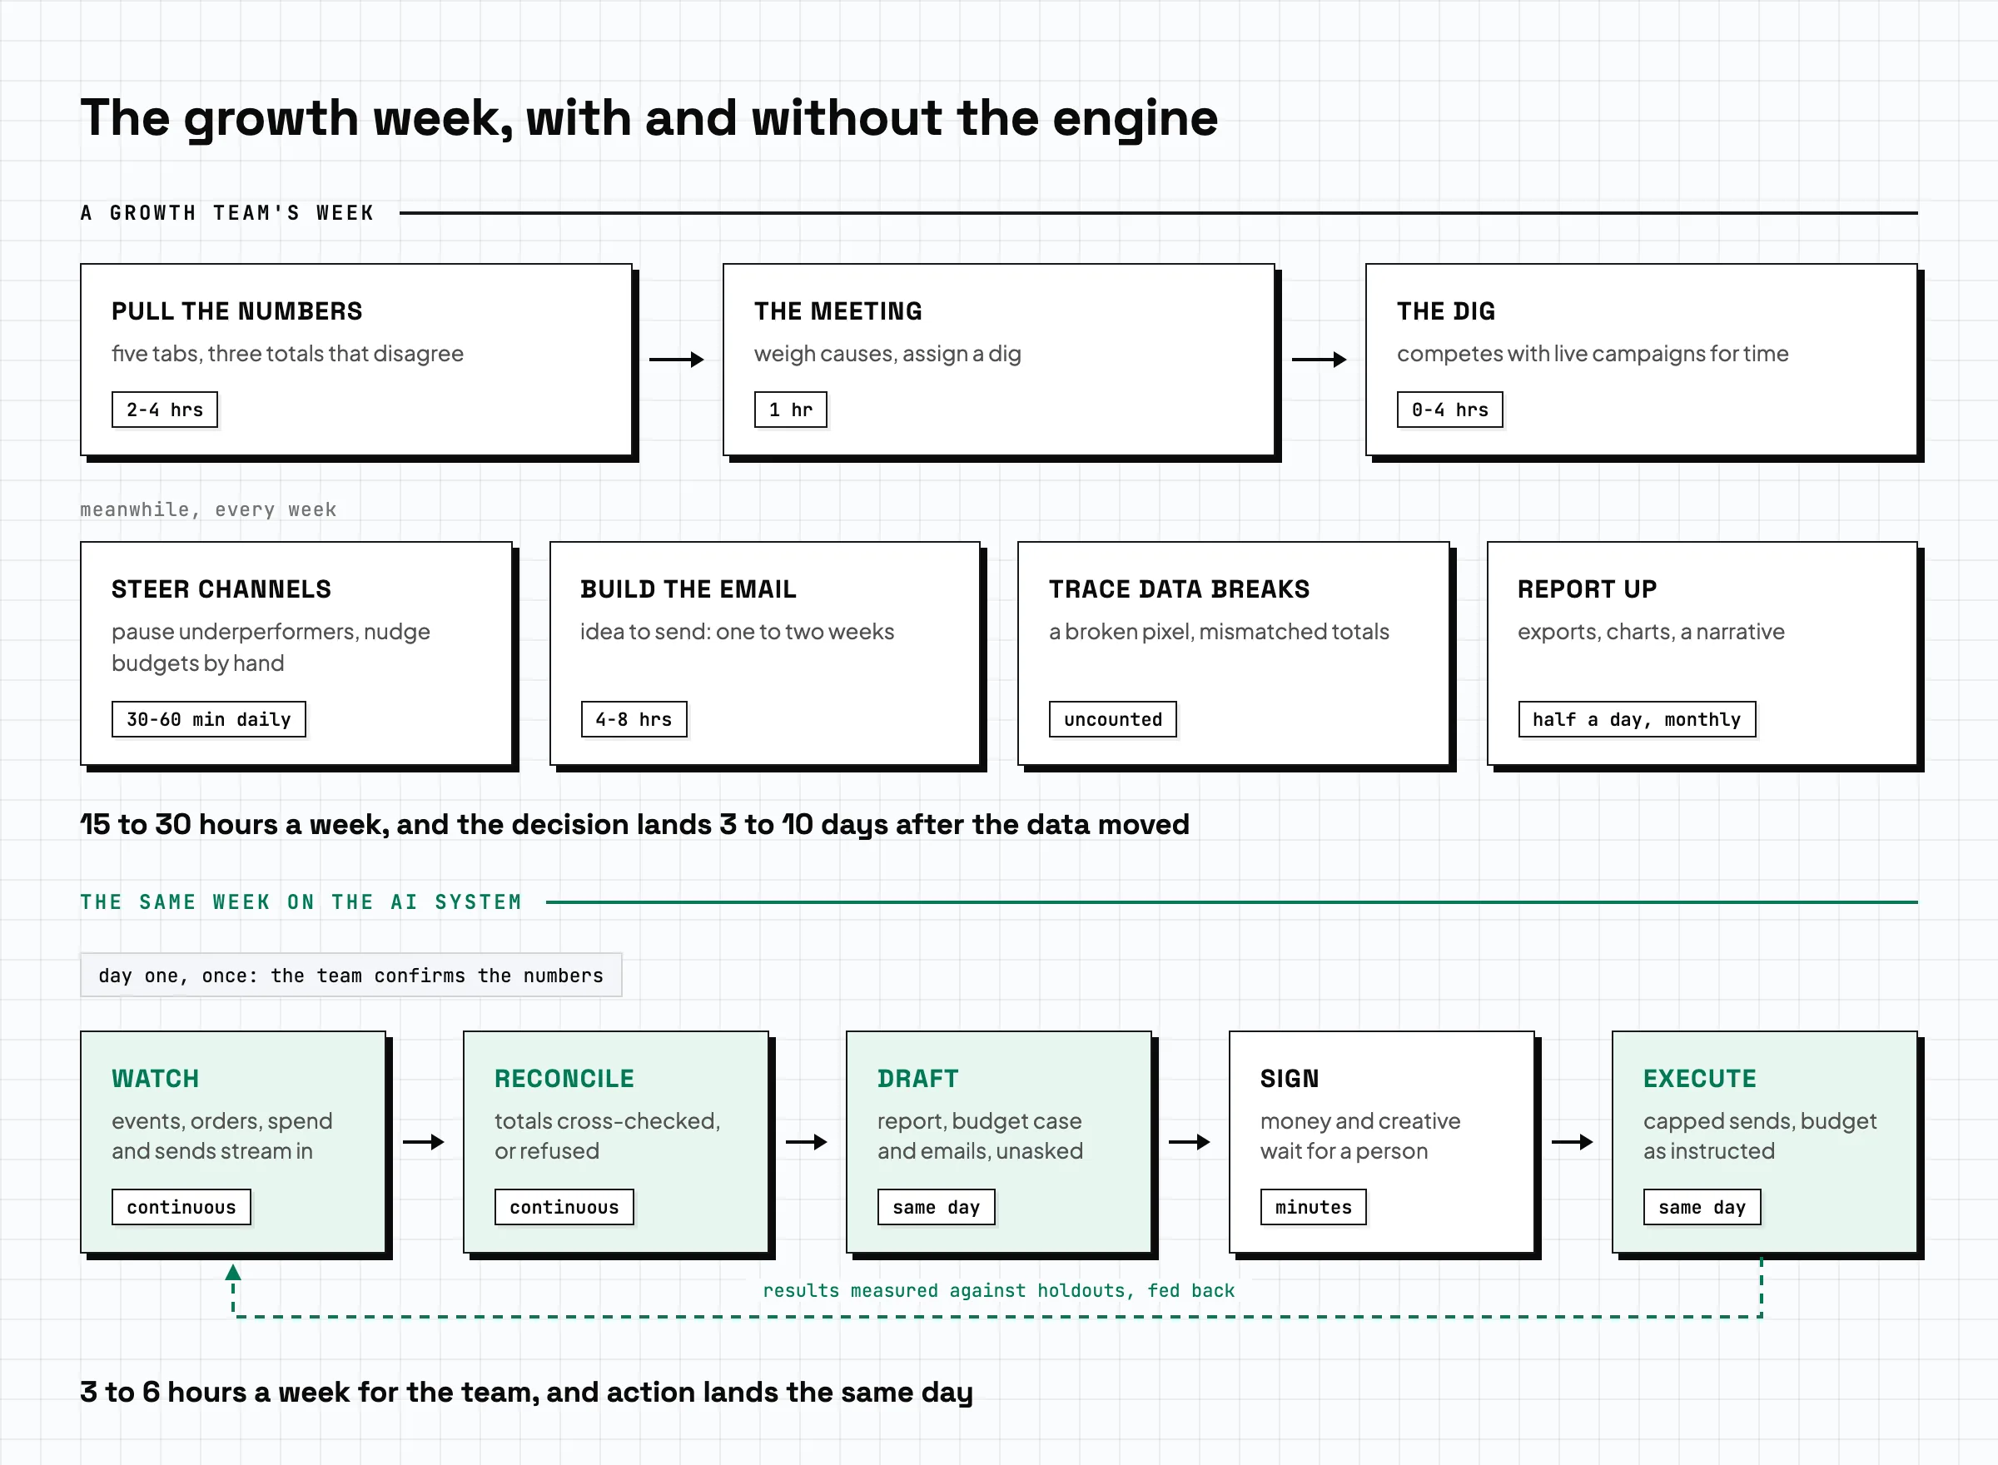Click the 'uncounted' tag

1113,719
